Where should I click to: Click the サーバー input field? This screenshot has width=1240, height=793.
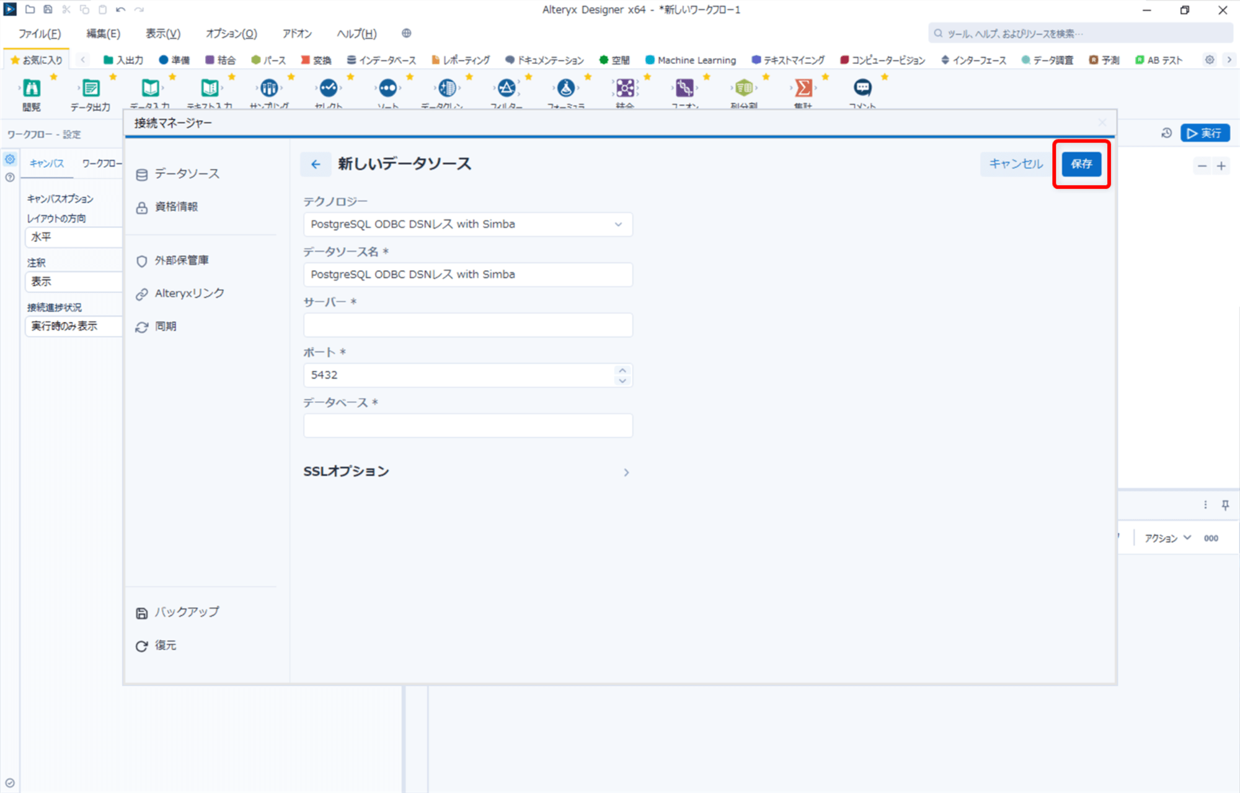(x=468, y=325)
